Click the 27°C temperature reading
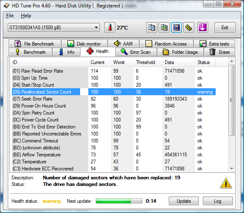 [122, 27]
